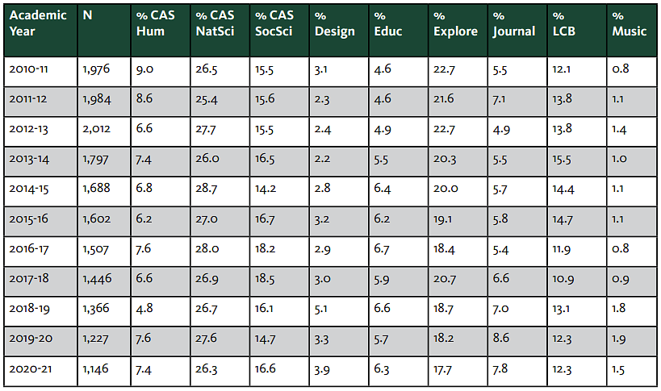Click the 2020-21 academic year row label
Viewport: 661px width, 391px height.
[39, 368]
